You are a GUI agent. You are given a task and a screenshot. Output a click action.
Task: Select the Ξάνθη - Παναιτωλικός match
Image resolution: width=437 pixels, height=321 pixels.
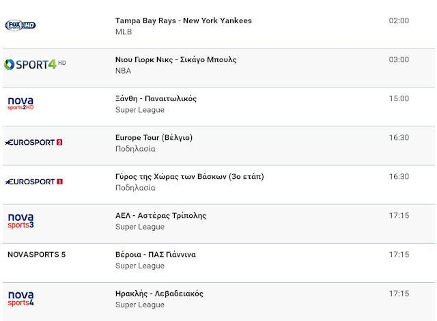156,98
